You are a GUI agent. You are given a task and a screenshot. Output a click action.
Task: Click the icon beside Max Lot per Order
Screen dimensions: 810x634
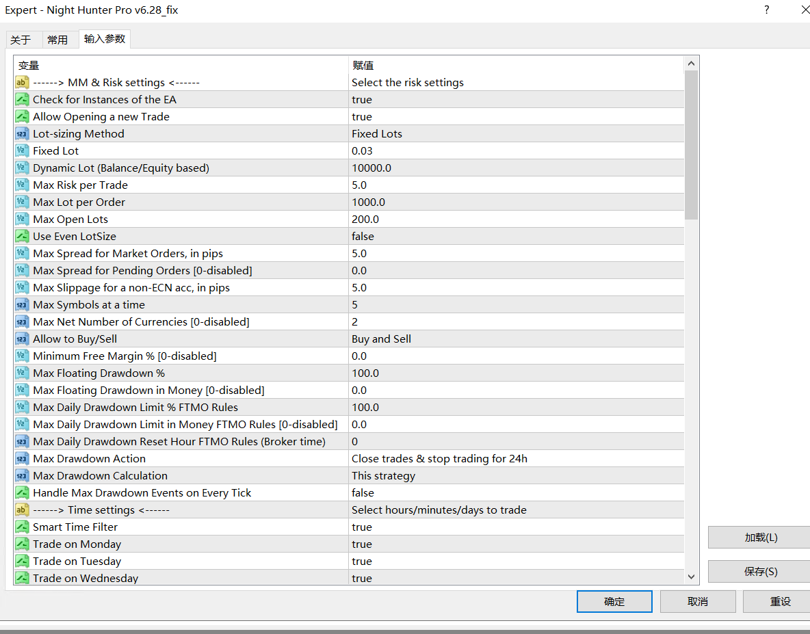(22, 202)
